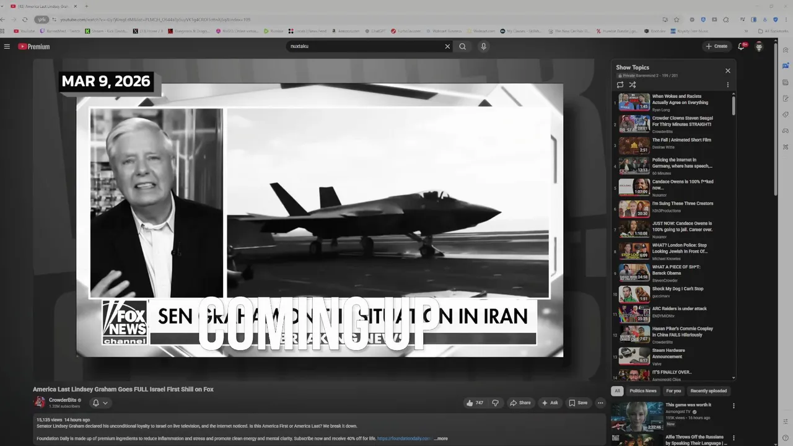Image resolution: width=793 pixels, height=446 pixels.
Task: Open 'Policing the Internet in Germany' video
Action: [672, 166]
